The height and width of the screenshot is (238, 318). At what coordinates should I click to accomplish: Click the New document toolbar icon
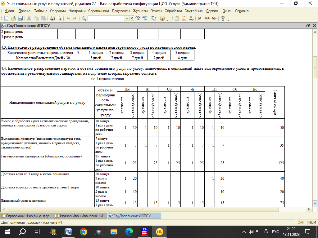click(6, 18)
